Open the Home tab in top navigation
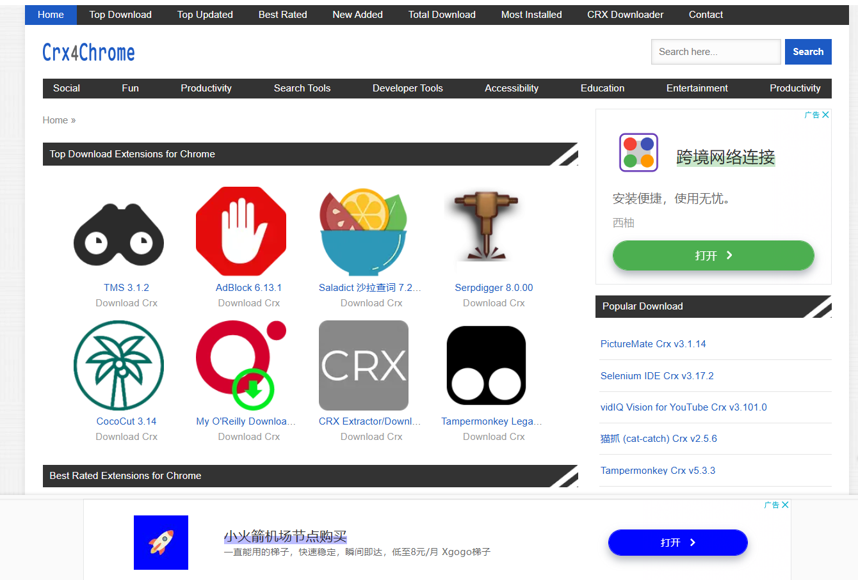The height and width of the screenshot is (580, 858). 51,15
